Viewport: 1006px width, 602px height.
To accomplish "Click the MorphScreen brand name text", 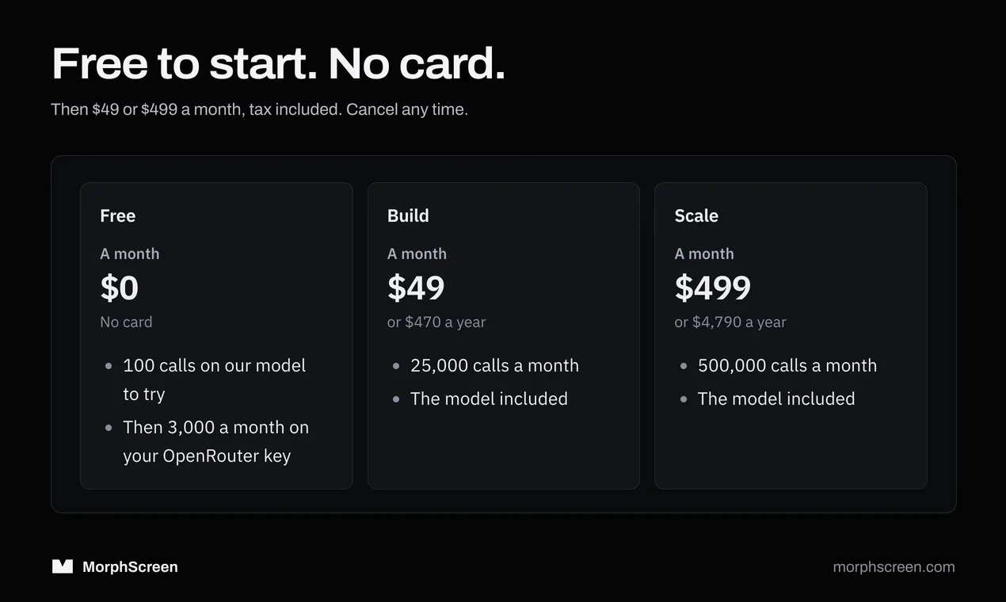I will point(130,567).
